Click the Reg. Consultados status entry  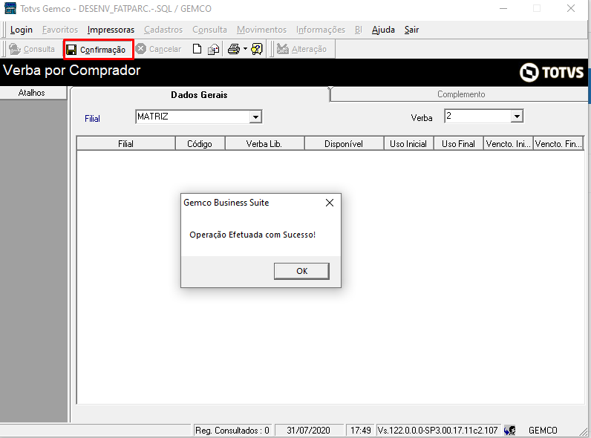232,430
